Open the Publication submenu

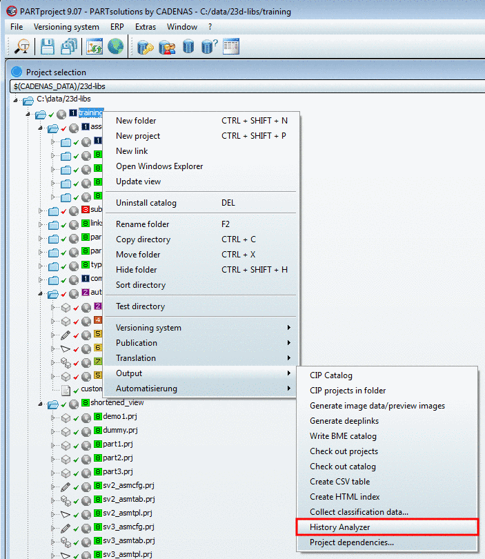pyautogui.click(x=201, y=342)
